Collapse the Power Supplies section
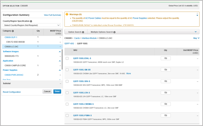This screenshot has height=126, width=203. [60, 70]
